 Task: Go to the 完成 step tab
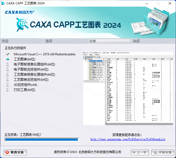click(x=136, y=41)
